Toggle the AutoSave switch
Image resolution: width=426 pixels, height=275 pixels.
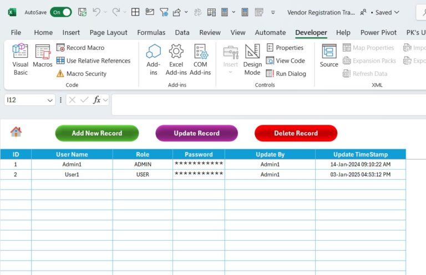[x=61, y=12]
